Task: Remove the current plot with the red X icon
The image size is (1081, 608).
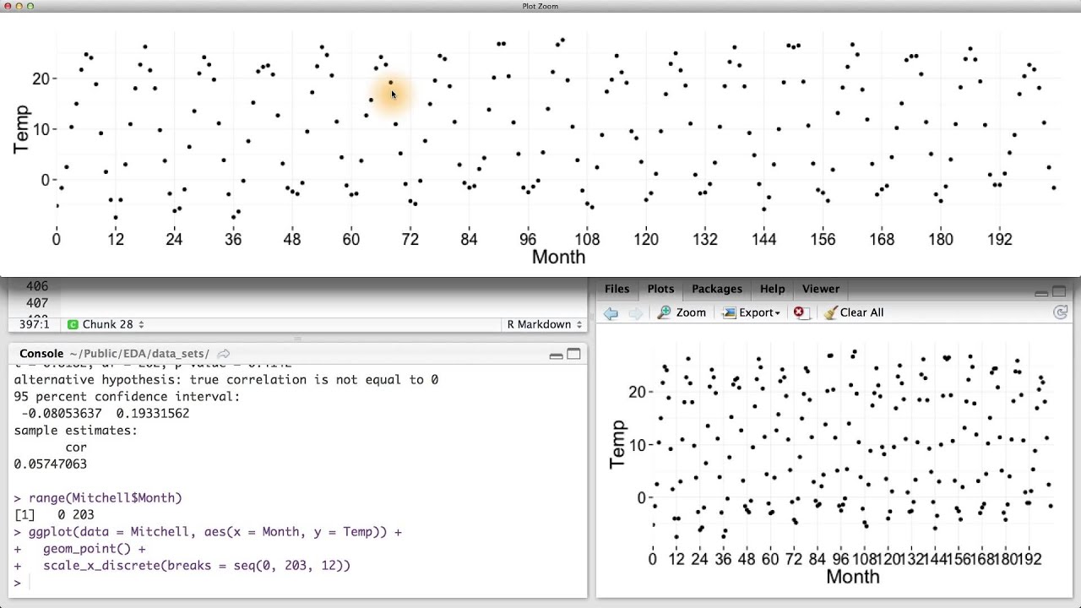Action: click(800, 312)
